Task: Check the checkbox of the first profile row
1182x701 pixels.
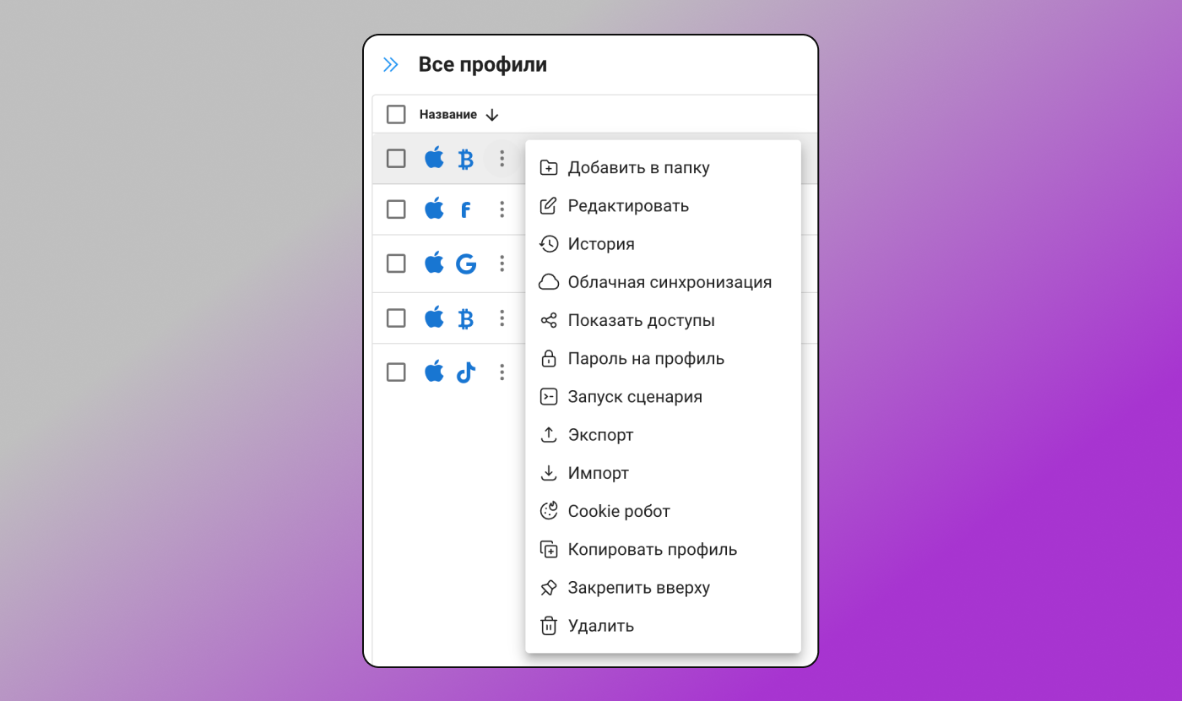Action: [x=396, y=158]
